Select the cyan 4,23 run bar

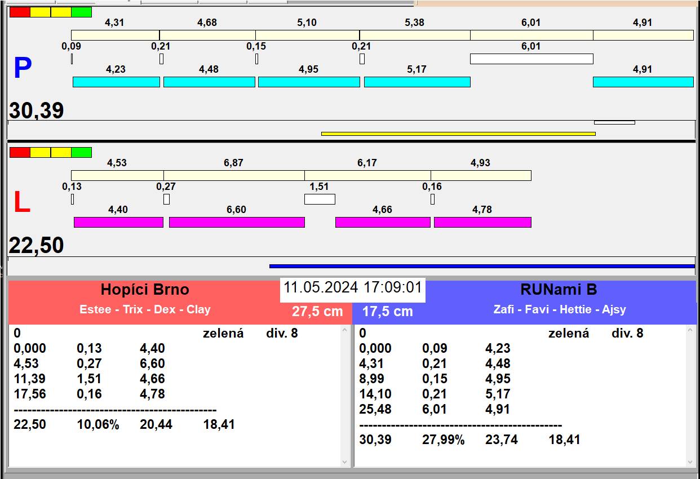pyautogui.click(x=116, y=82)
